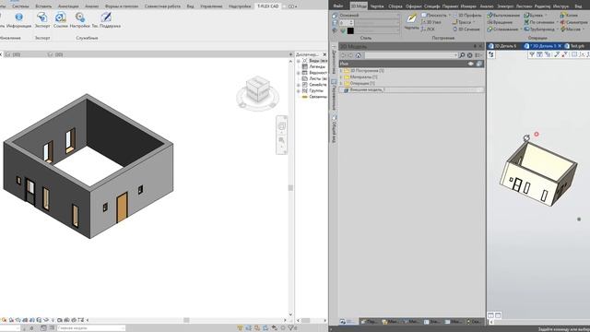
Task: Start the Трубопровод operation
Action: click(539, 29)
